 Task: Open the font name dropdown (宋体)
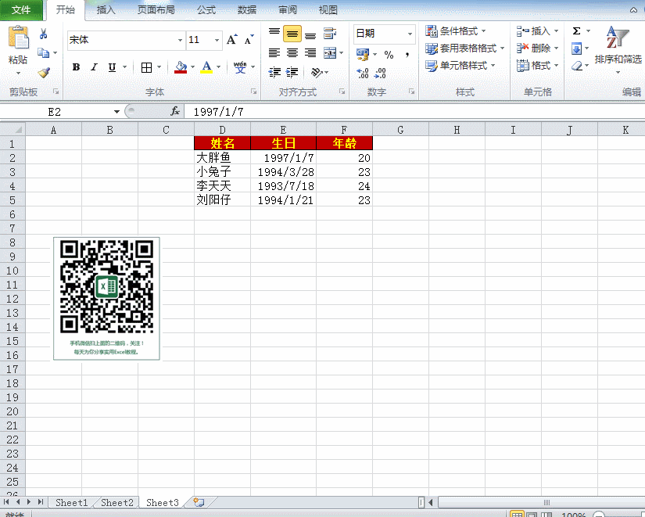coord(180,40)
